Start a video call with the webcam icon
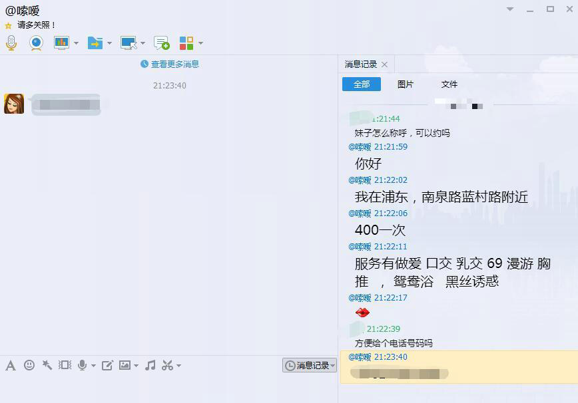 click(35, 43)
